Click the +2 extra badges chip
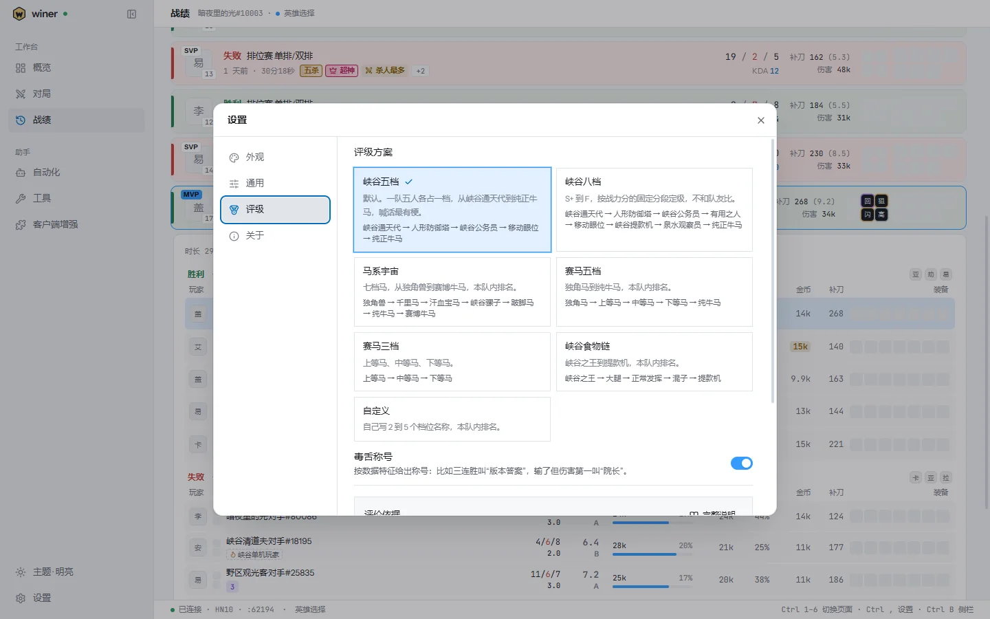990x619 pixels. tap(420, 71)
